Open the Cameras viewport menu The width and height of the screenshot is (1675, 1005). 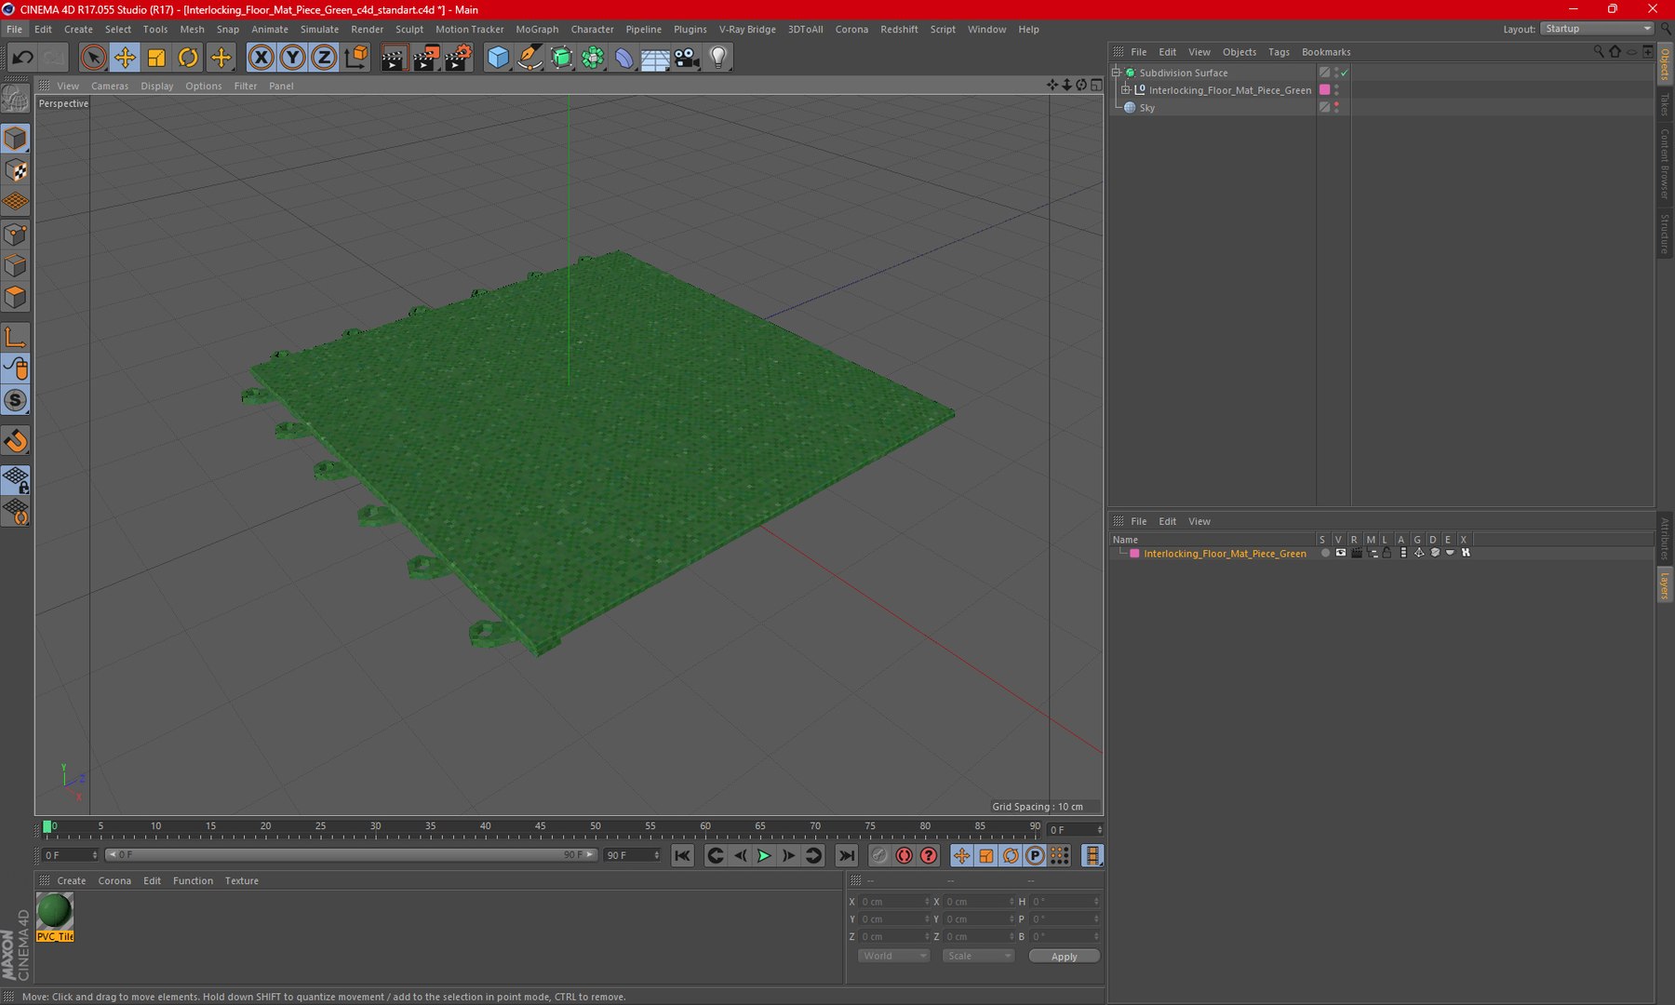coord(110,86)
